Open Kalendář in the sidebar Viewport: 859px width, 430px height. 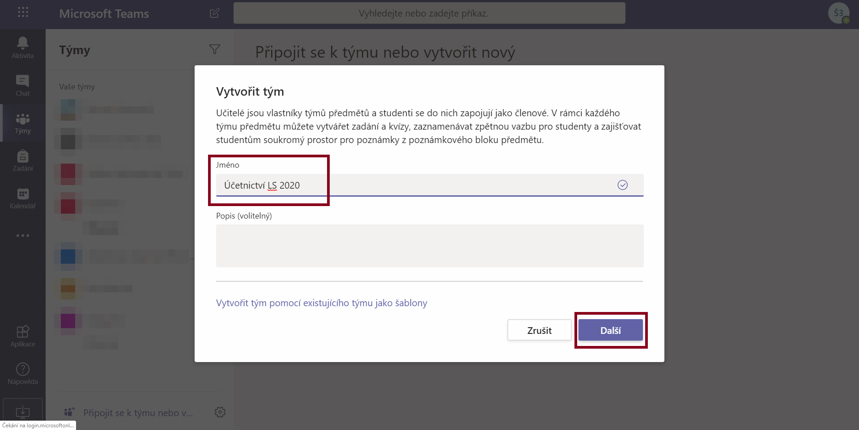23,198
